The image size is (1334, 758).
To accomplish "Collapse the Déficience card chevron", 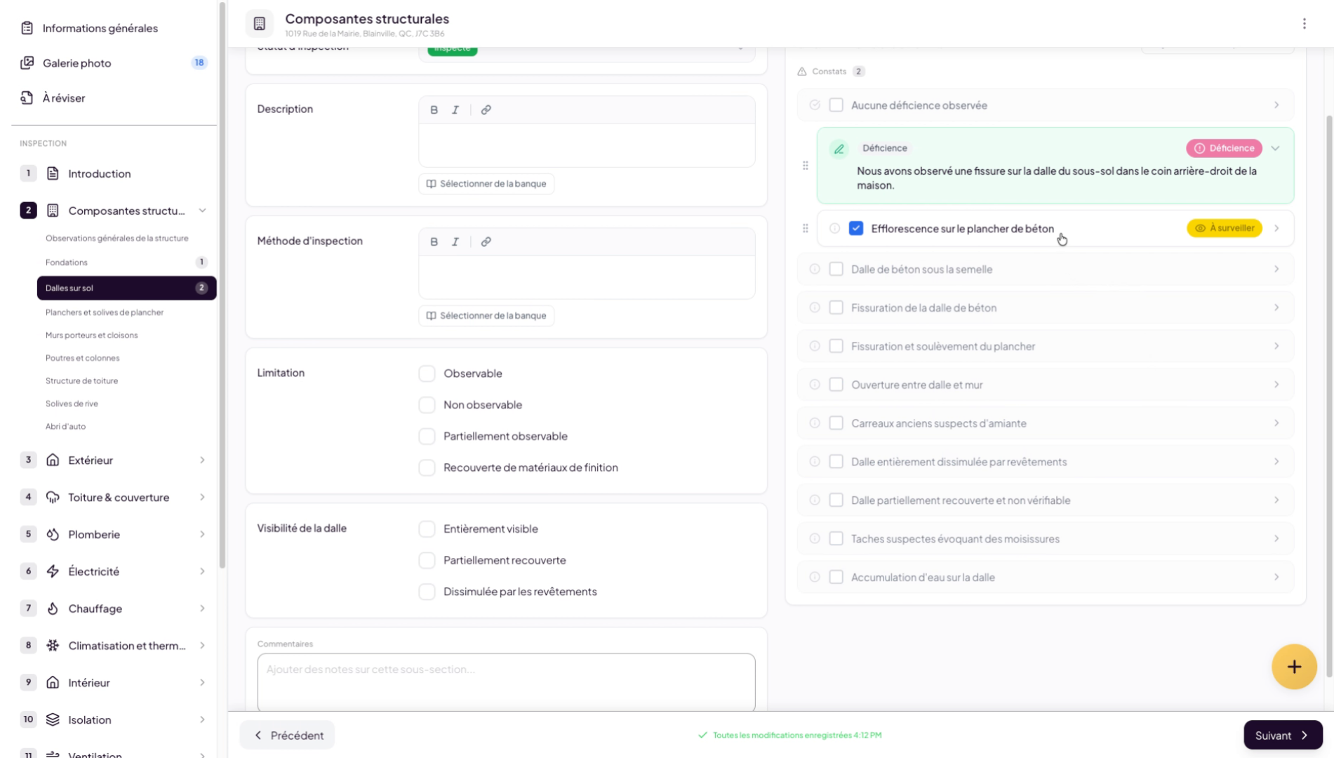I will click(1275, 149).
